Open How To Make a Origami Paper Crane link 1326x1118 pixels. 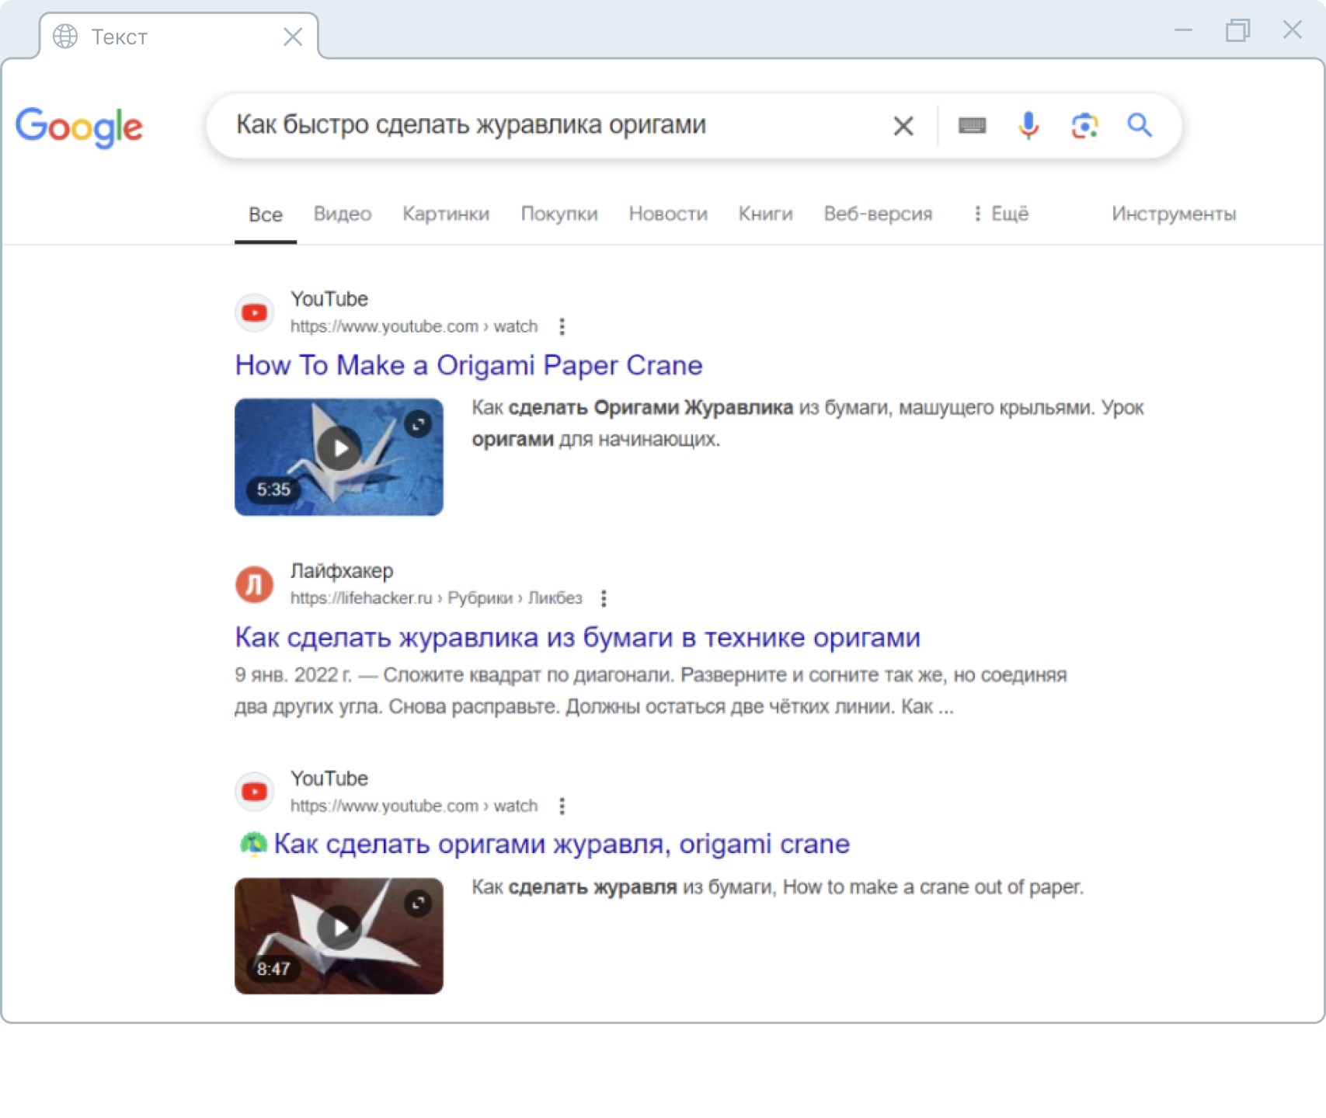(468, 365)
